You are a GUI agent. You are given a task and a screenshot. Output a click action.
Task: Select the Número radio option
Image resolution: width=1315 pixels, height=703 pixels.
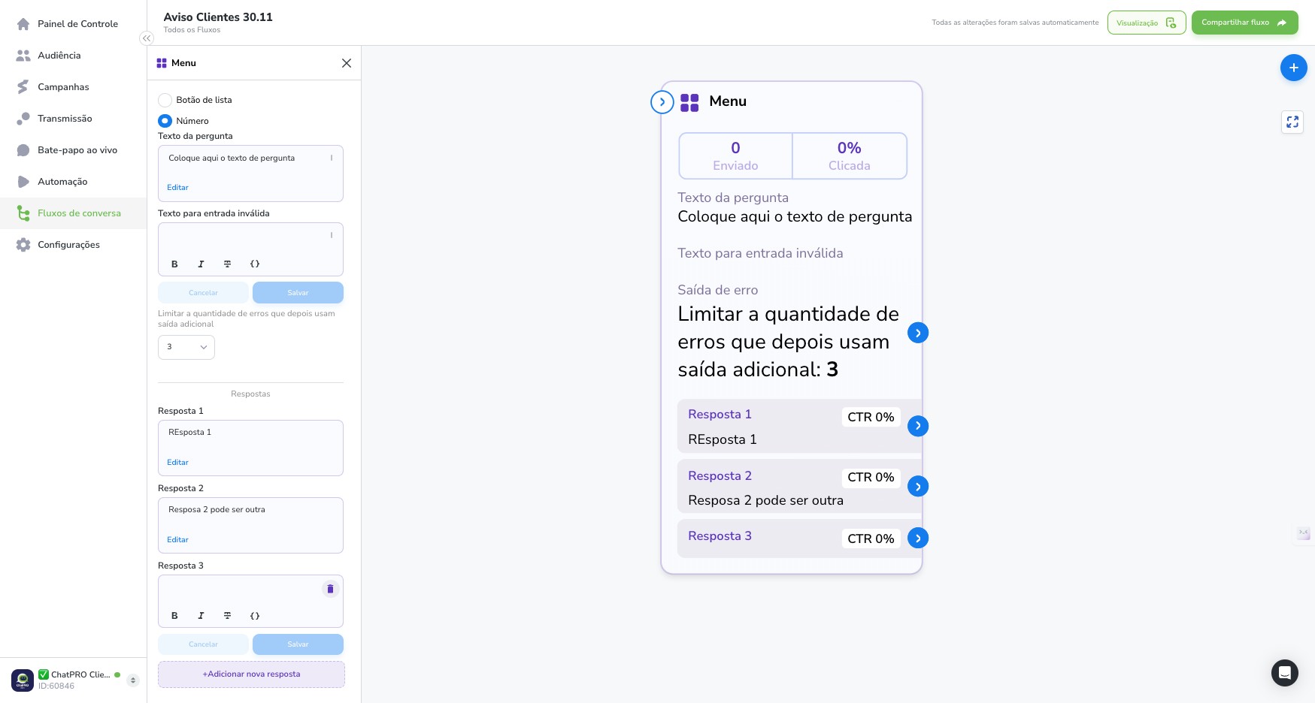pyautogui.click(x=165, y=121)
